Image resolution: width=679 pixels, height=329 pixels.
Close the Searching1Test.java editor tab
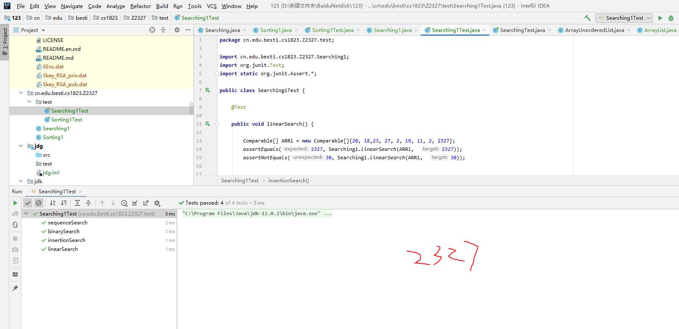(x=485, y=30)
